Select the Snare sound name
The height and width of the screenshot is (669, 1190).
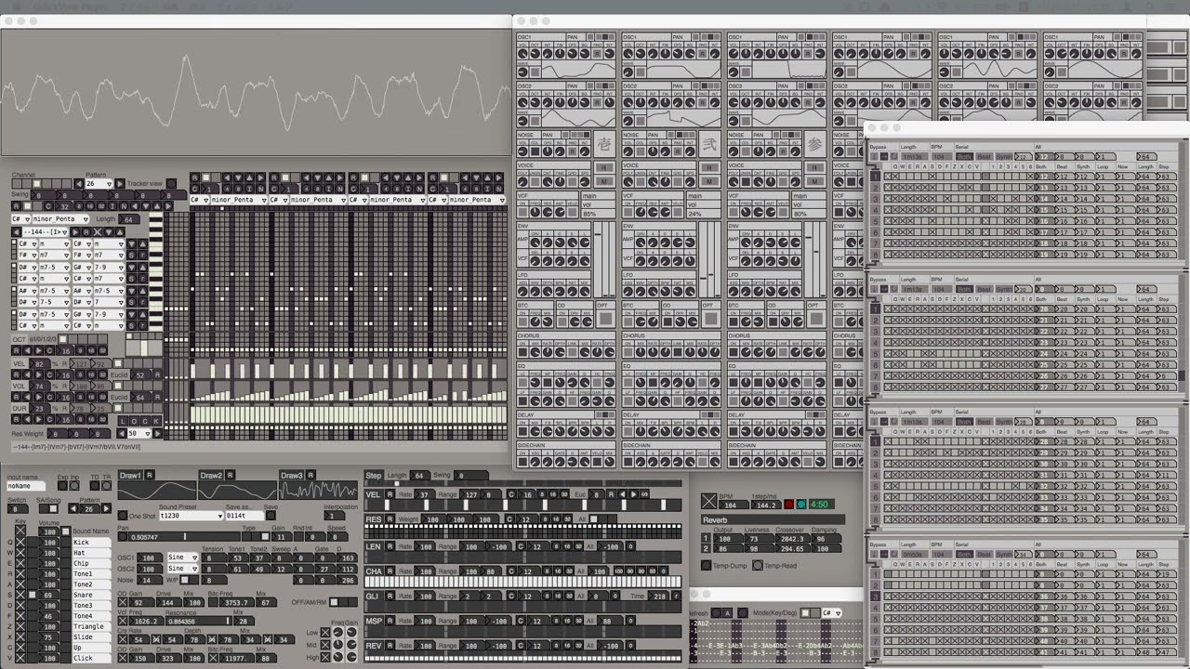click(92, 595)
